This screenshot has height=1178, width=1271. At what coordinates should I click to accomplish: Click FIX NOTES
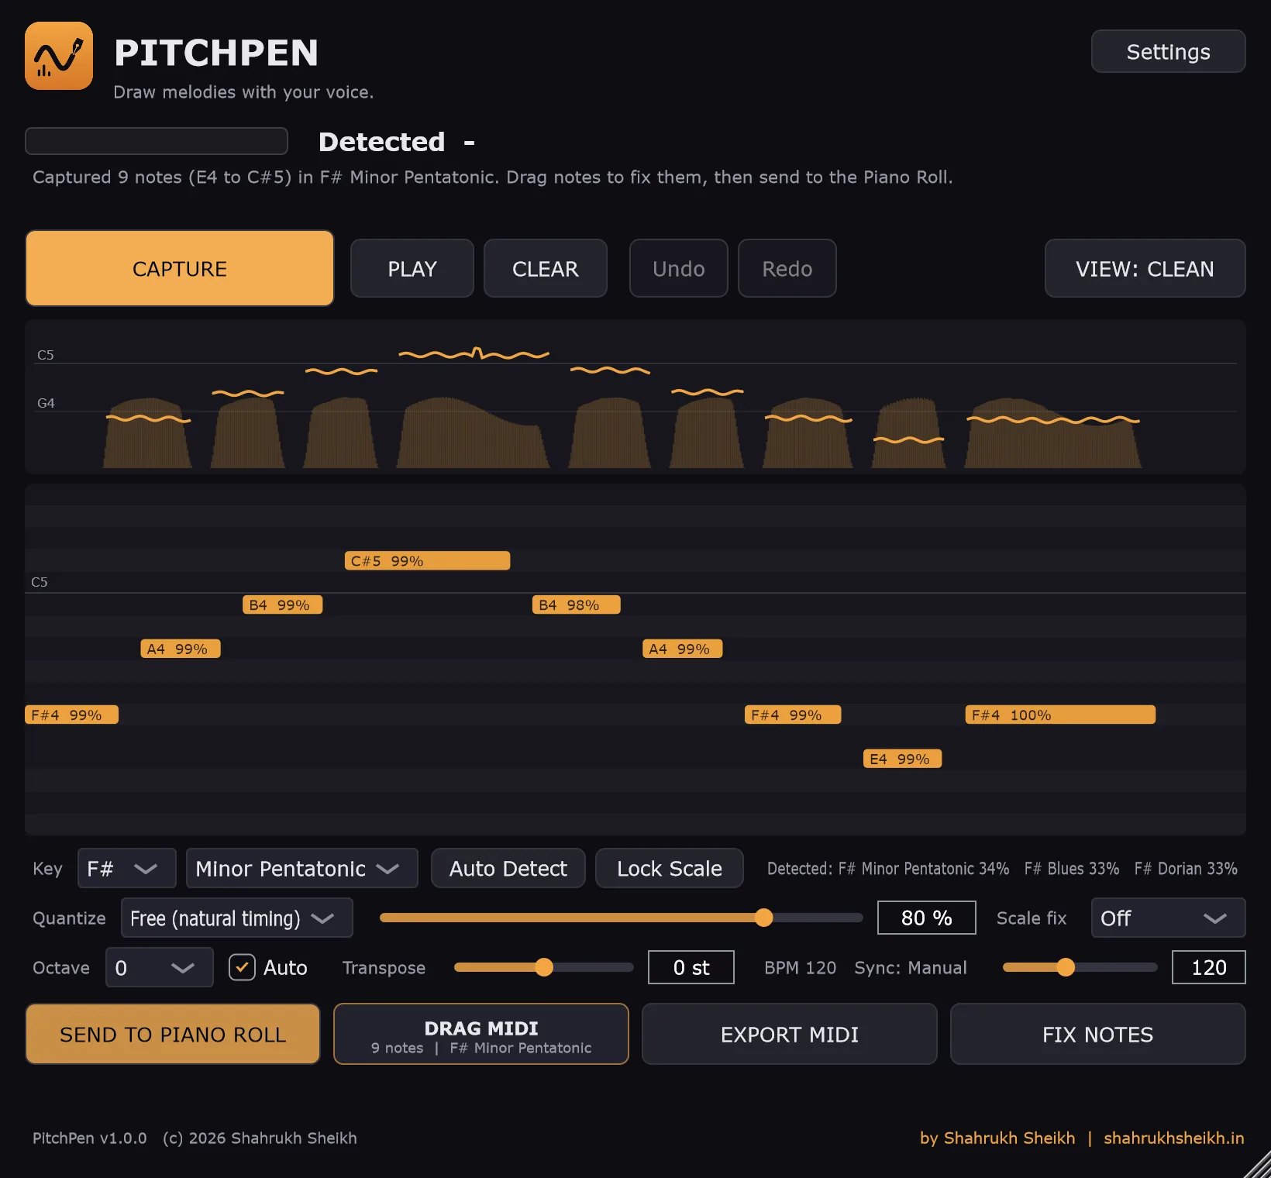click(x=1097, y=1034)
